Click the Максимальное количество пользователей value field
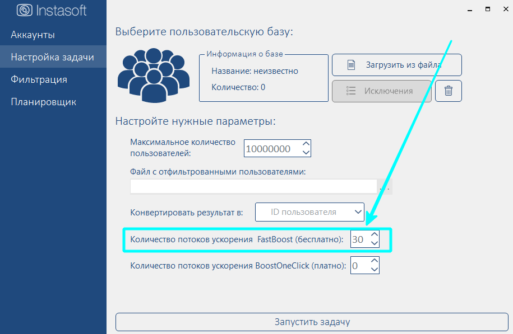 tap(272, 149)
